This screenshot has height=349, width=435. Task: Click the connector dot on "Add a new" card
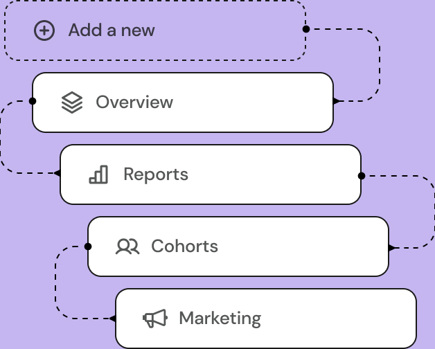(x=305, y=29)
